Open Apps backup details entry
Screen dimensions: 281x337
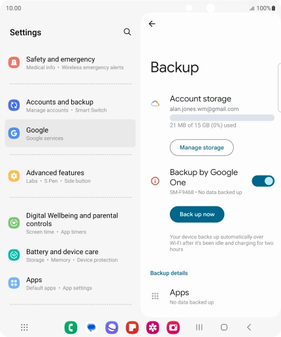coord(210,297)
